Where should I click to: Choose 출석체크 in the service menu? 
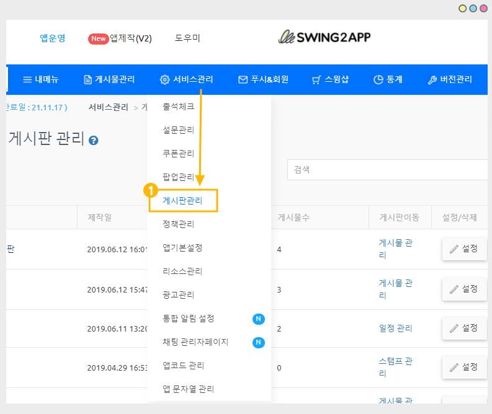(178, 107)
